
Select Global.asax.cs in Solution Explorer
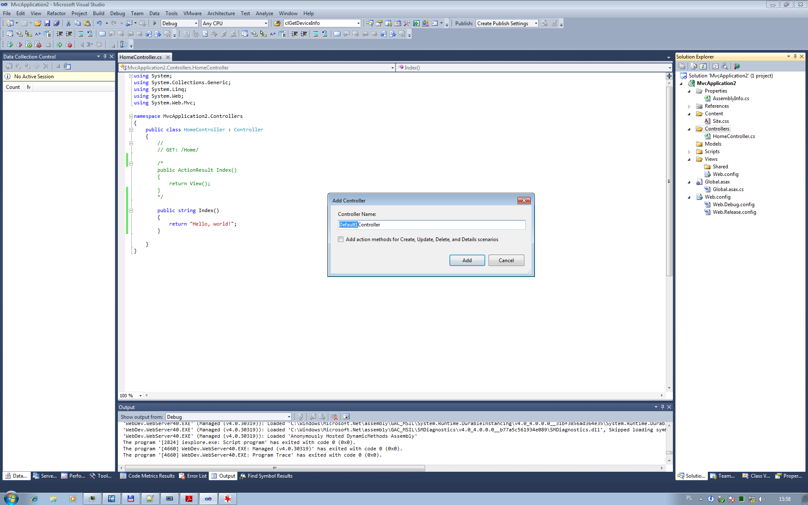(728, 189)
